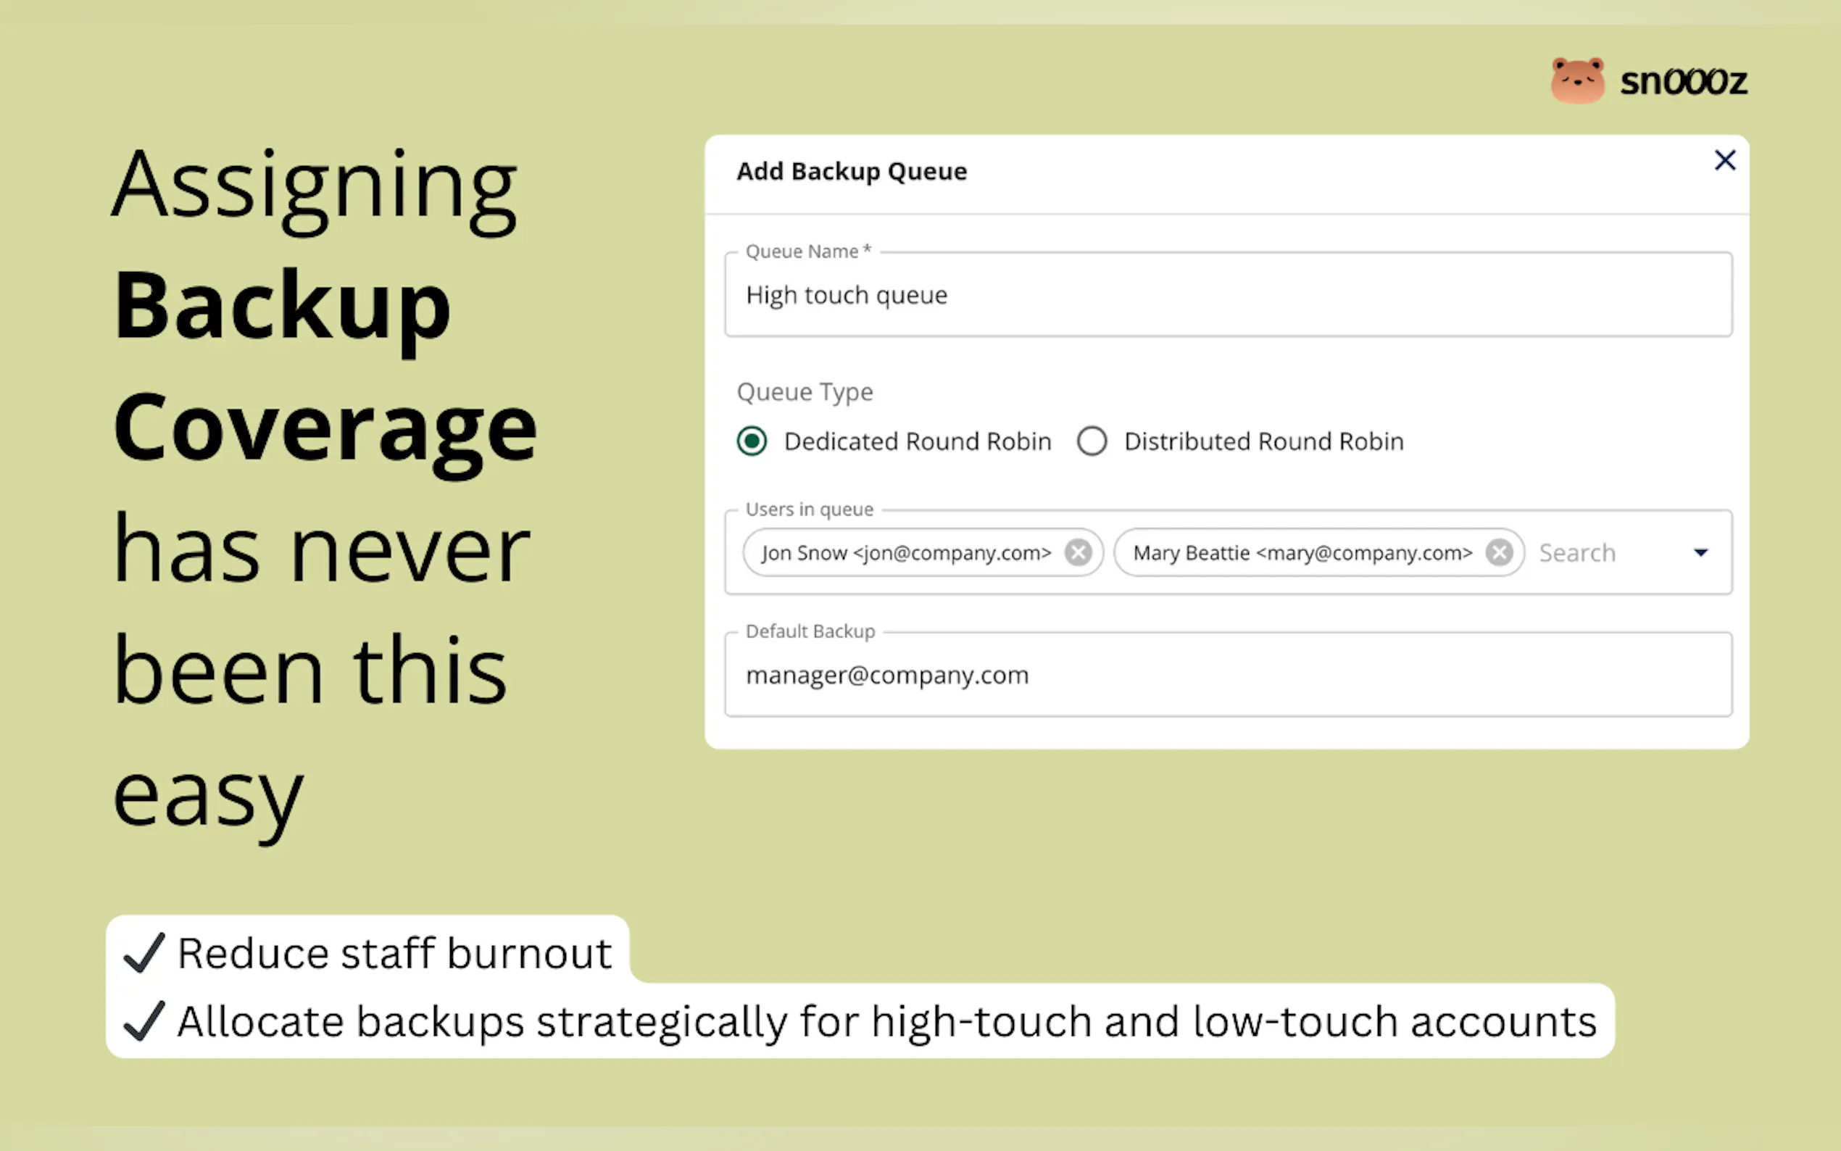Click the Default Backup email field
Image resolution: width=1841 pixels, height=1151 pixels.
point(1227,676)
